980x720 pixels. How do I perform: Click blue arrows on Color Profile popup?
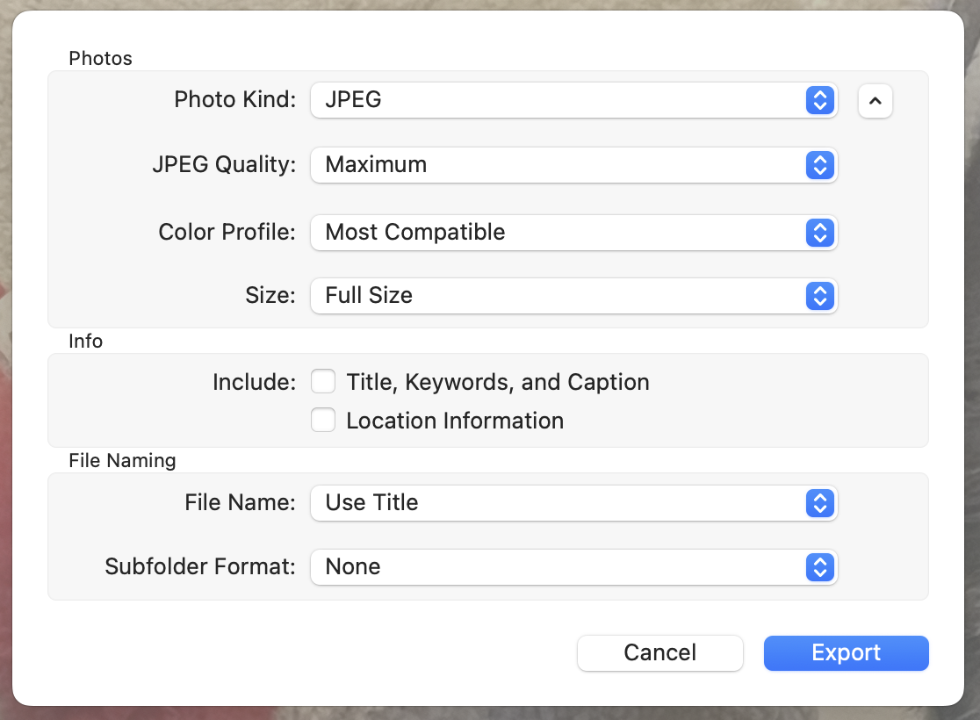818,233
